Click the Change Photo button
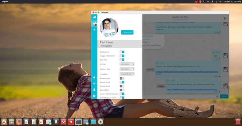The width and height of the screenshot is (242, 126). (127, 32)
